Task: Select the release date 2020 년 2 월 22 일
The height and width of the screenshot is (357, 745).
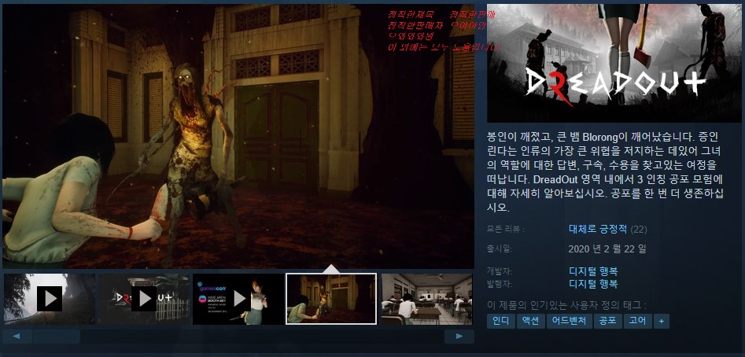Action: [x=607, y=248]
